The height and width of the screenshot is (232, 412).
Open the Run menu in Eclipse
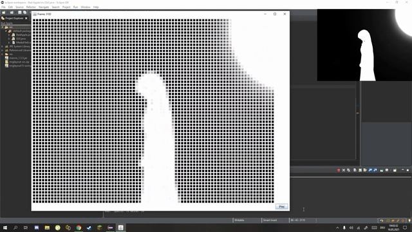pyautogui.click(x=75, y=7)
